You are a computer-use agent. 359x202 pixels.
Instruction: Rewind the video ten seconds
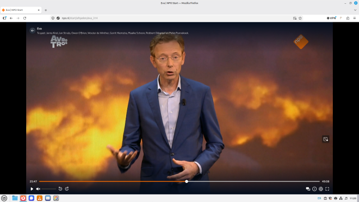(x=60, y=189)
